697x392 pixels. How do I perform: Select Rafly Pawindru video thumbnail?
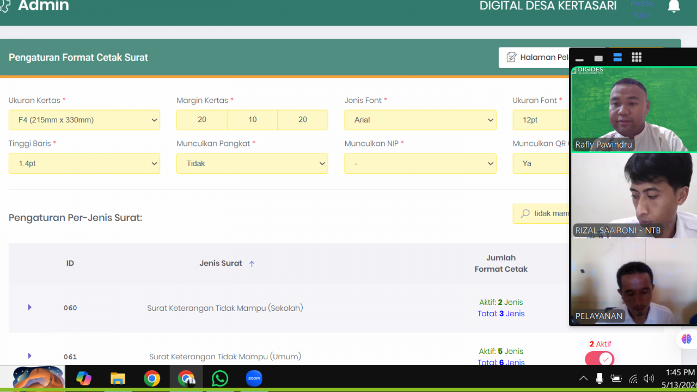pos(634,109)
